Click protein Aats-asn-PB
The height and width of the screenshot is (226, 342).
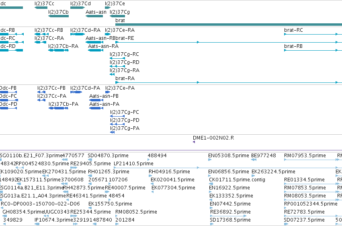click(96, 100)
